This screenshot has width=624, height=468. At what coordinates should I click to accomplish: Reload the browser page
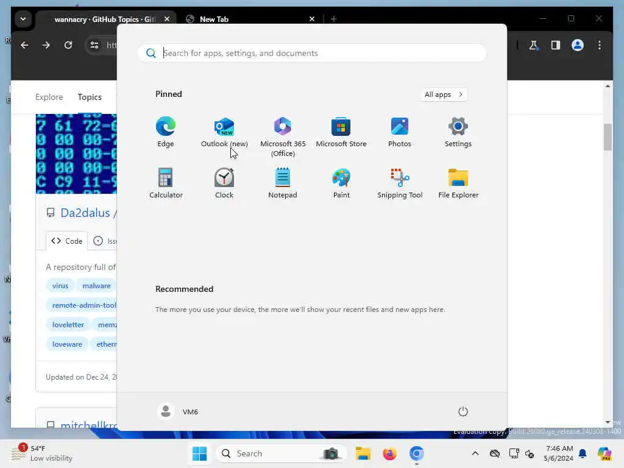[68, 45]
